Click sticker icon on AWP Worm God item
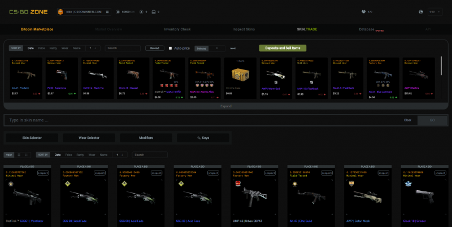Viewport: 452px width, 227px height. pos(276,82)
